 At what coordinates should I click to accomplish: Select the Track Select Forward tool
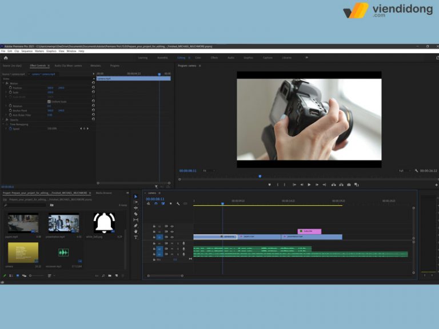point(136,202)
